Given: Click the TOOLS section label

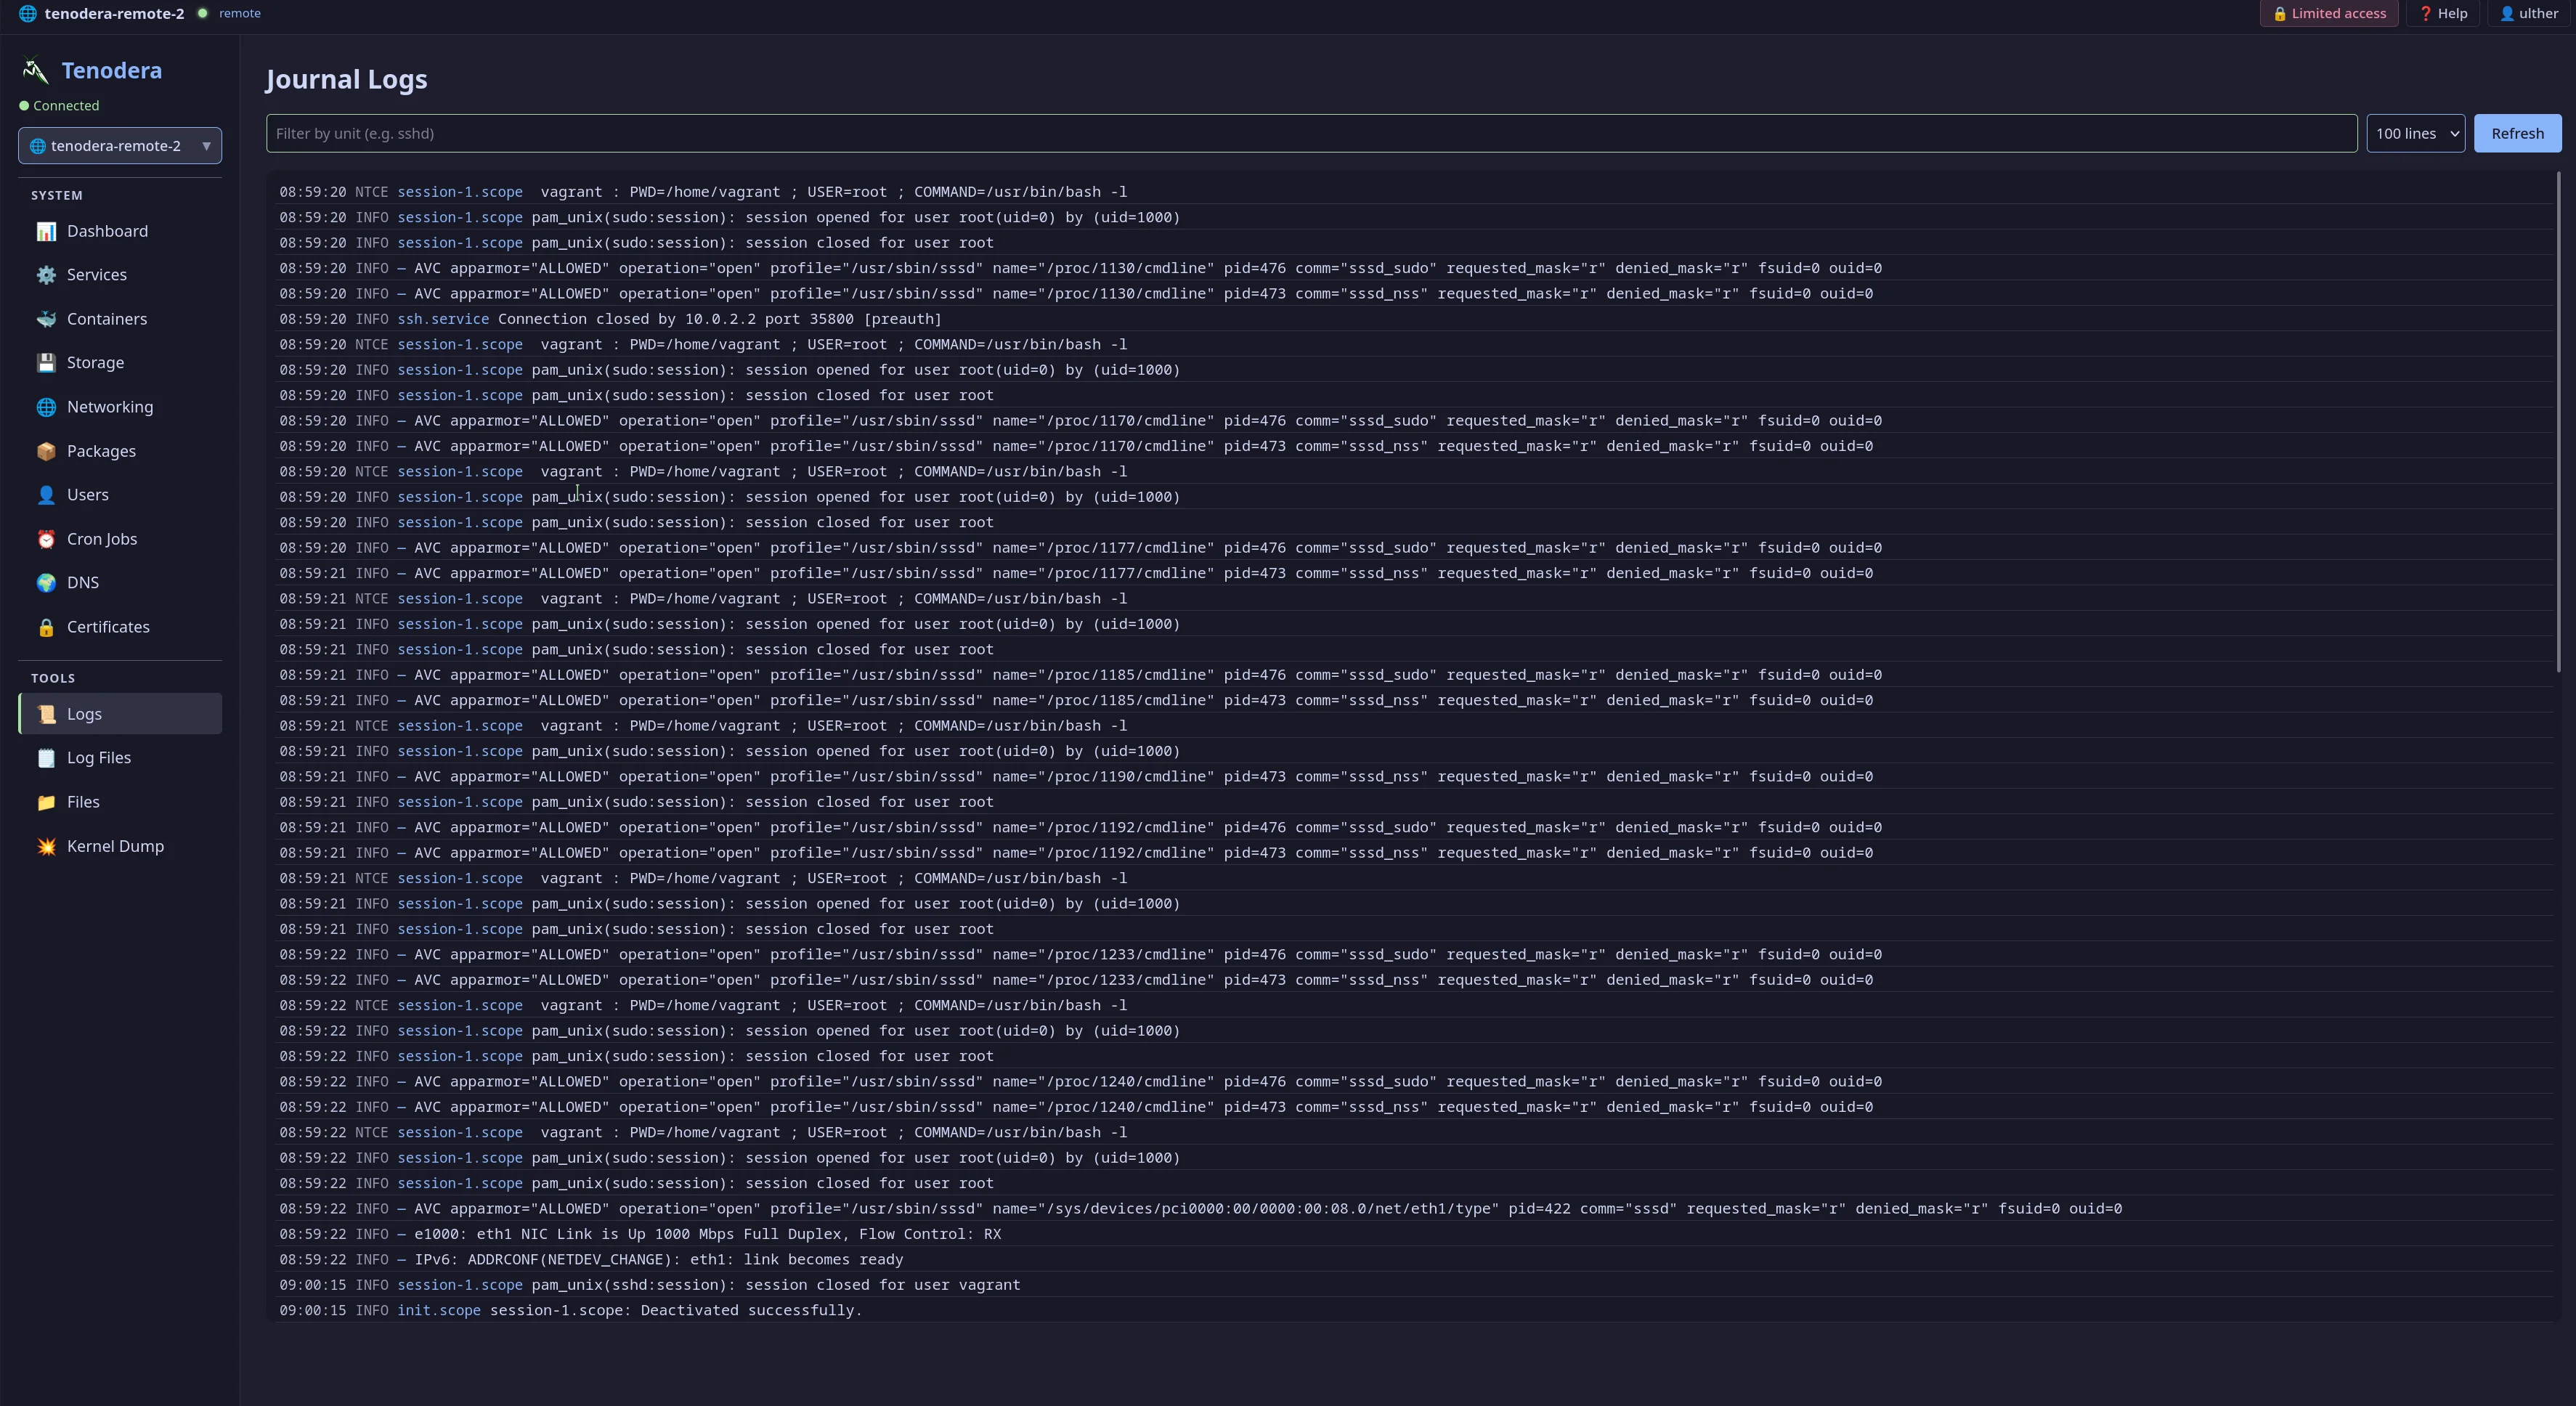Looking at the screenshot, I should coord(53,678).
